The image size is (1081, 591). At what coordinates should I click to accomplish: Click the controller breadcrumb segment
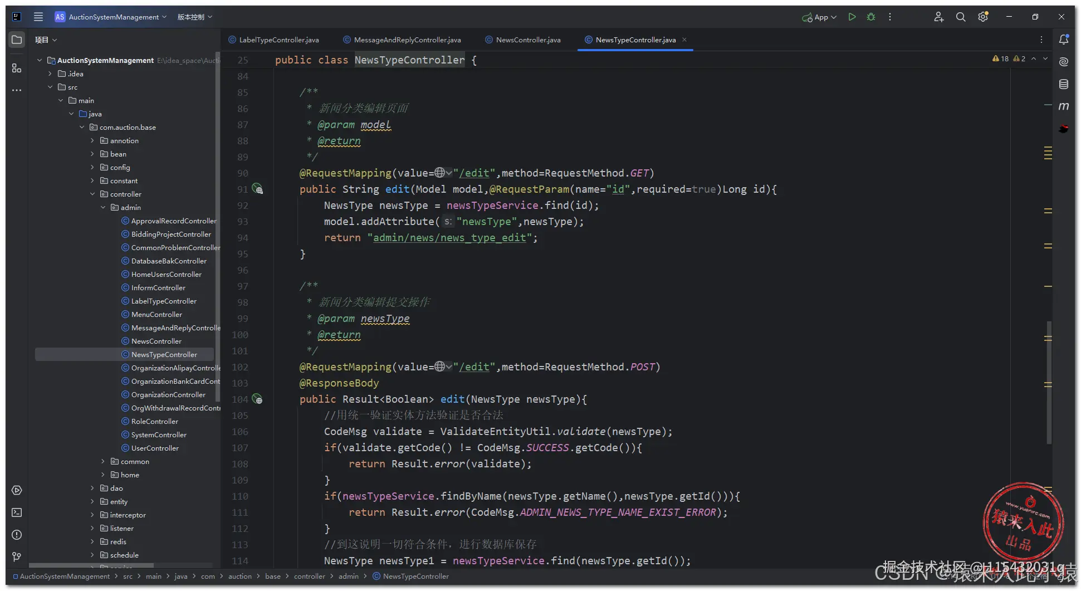click(309, 576)
